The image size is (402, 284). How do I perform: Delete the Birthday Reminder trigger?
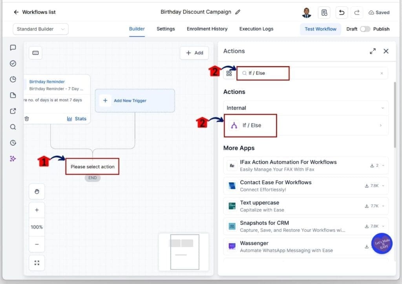[x=27, y=119]
